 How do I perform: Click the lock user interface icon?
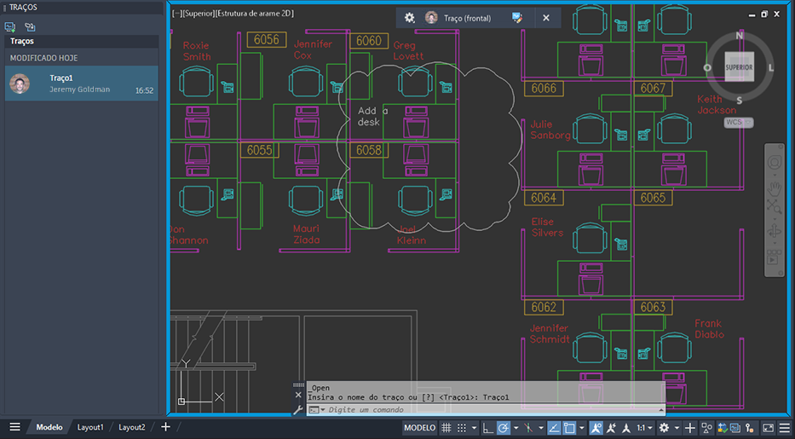749,428
